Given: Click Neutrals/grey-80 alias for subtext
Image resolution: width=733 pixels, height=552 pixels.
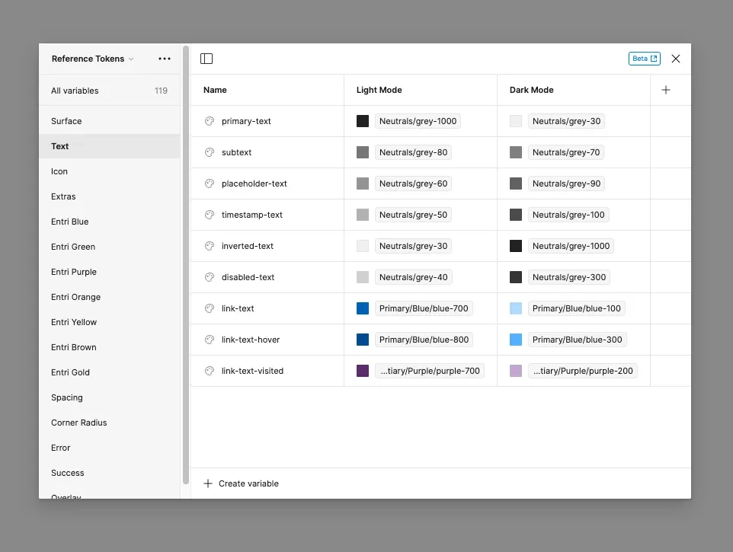Looking at the screenshot, I should (x=413, y=152).
